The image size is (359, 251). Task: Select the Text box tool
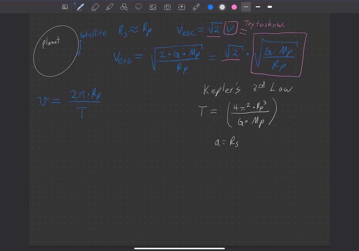[182, 7]
